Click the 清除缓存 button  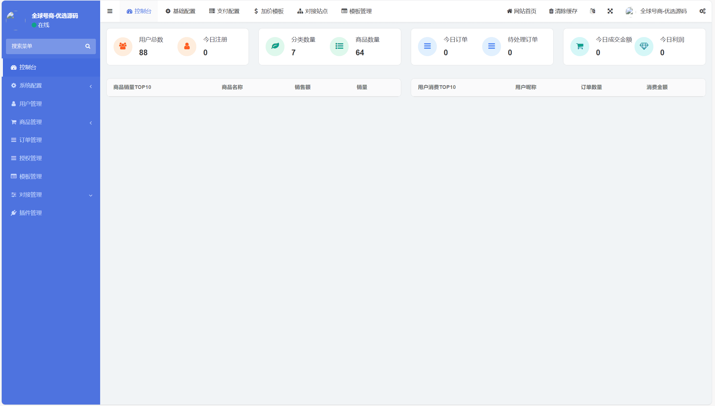pyautogui.click(x=563, y=11)
